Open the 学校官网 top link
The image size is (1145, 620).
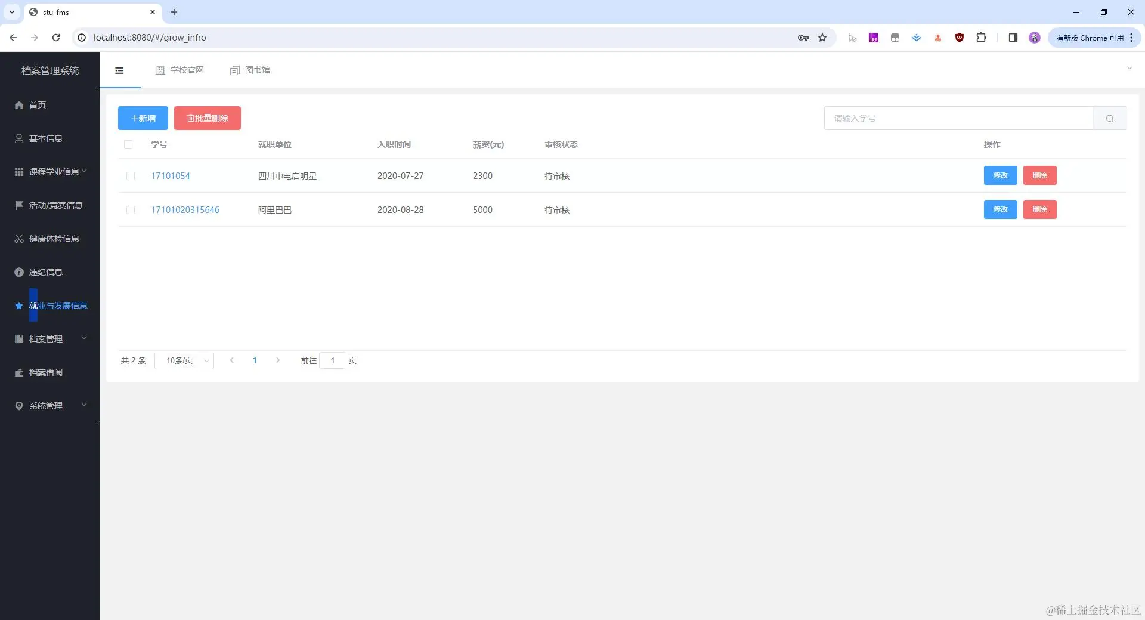click(x=180, y=70)
